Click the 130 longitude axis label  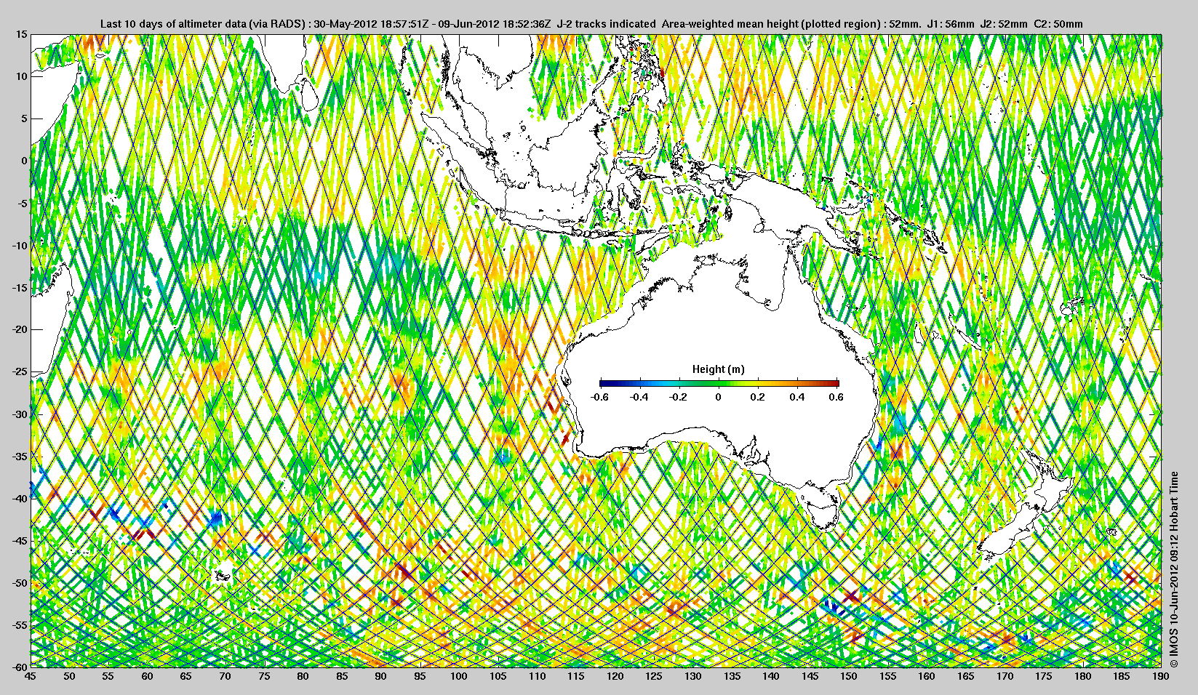click(x=693, y=676)
